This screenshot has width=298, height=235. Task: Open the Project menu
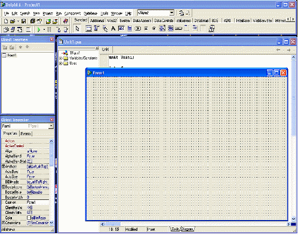(x=48, y=13)
